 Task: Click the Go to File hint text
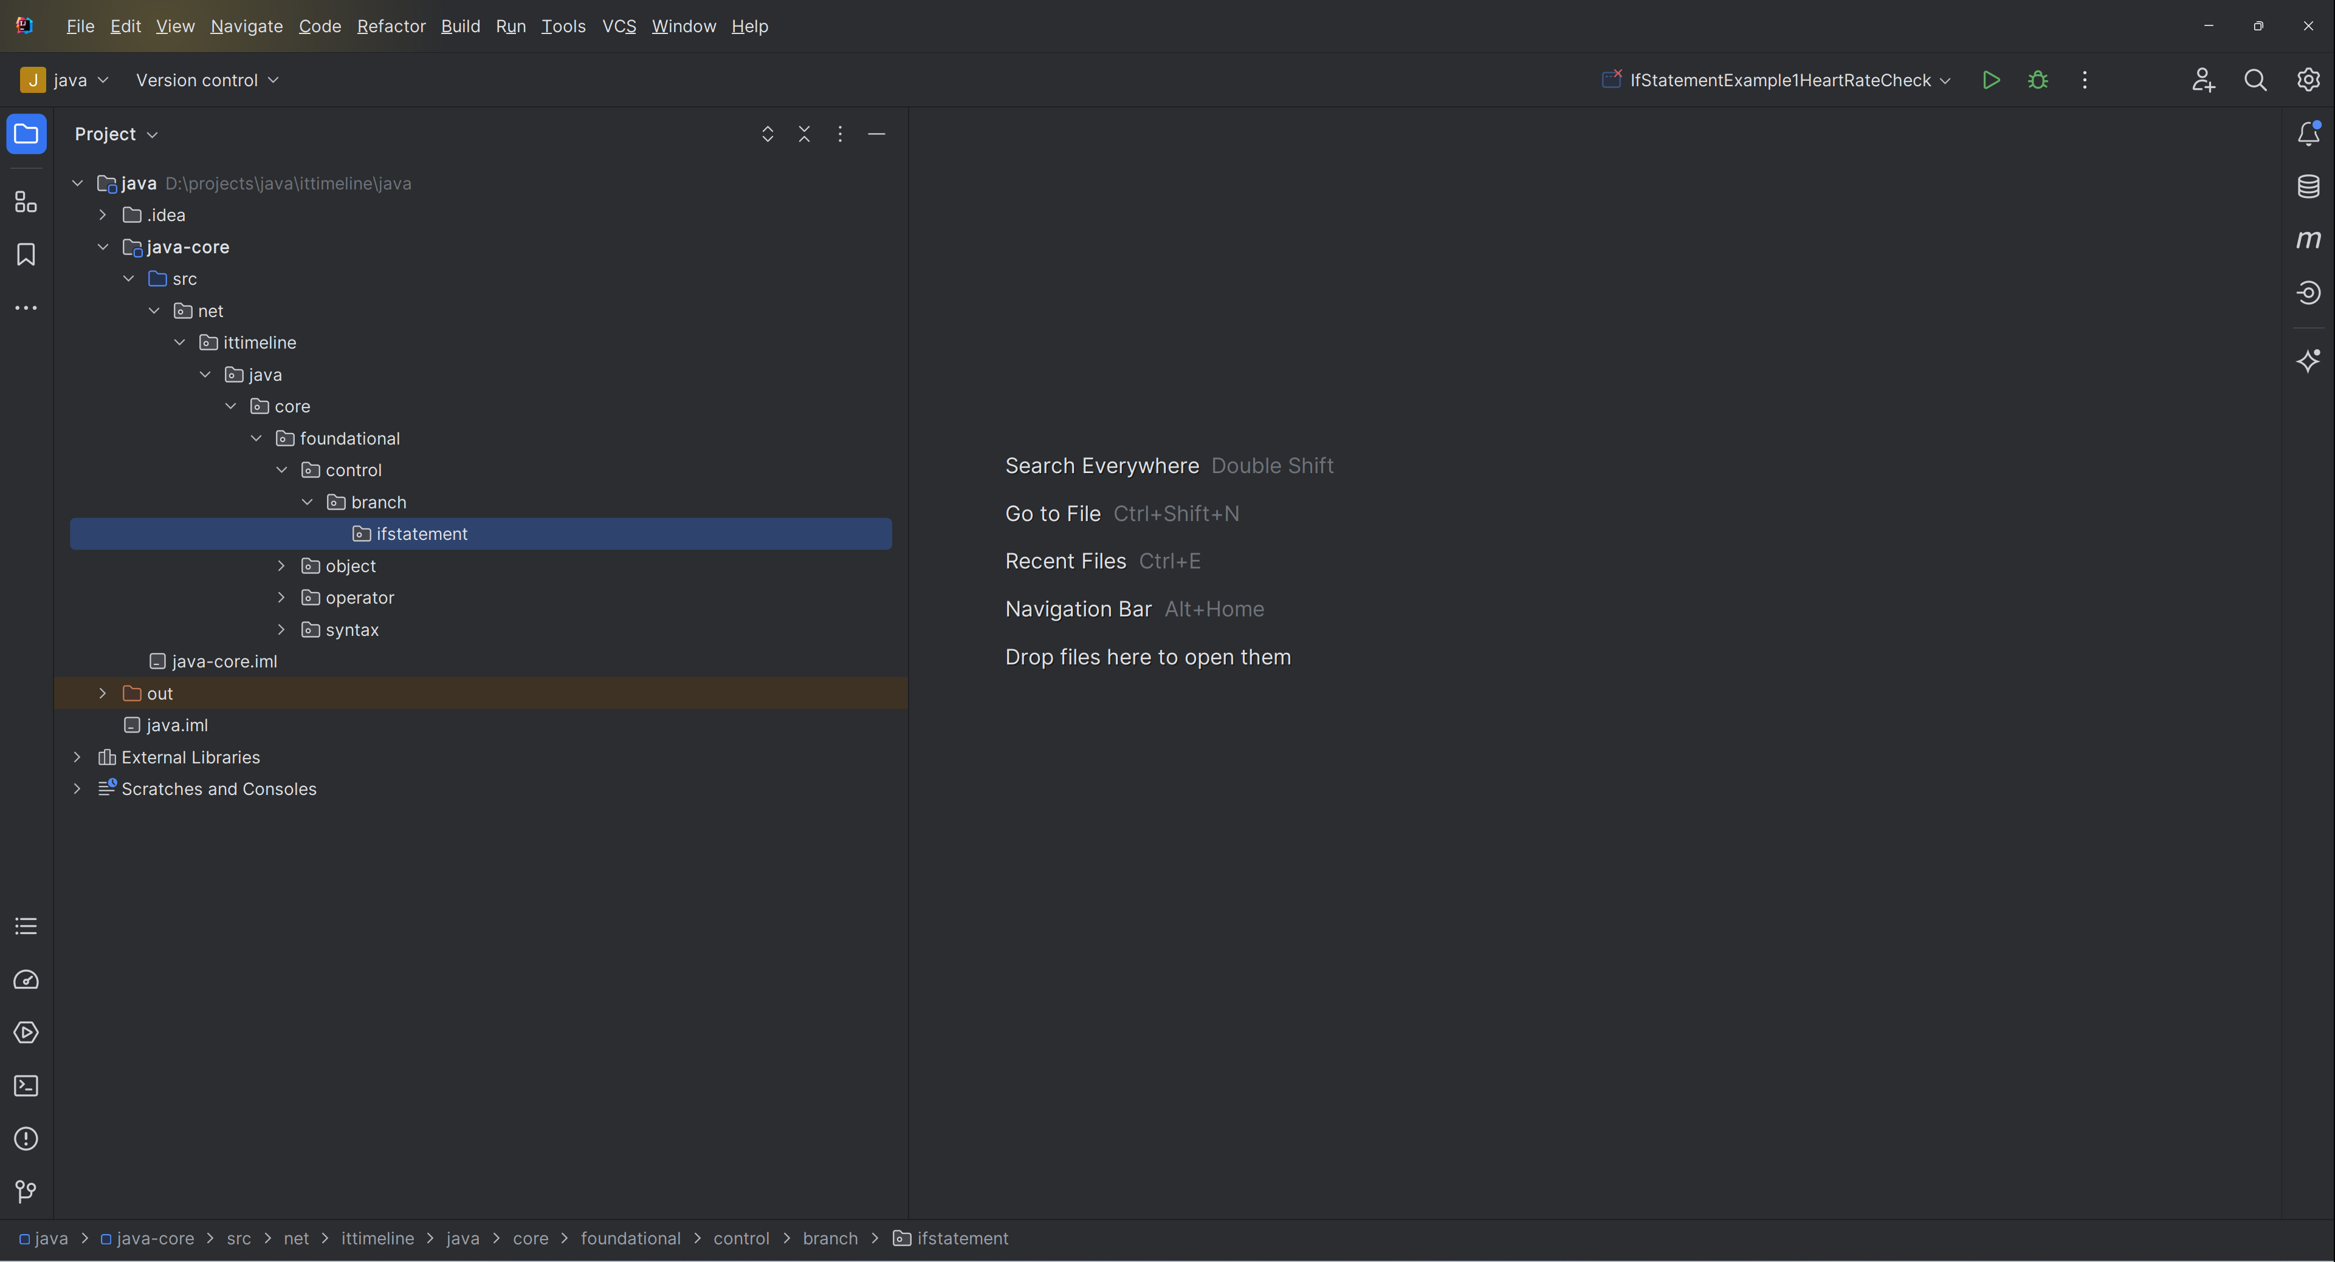[1053, 514]
